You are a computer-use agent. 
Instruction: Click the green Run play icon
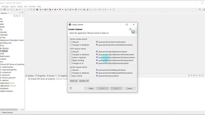coord(45,10)
